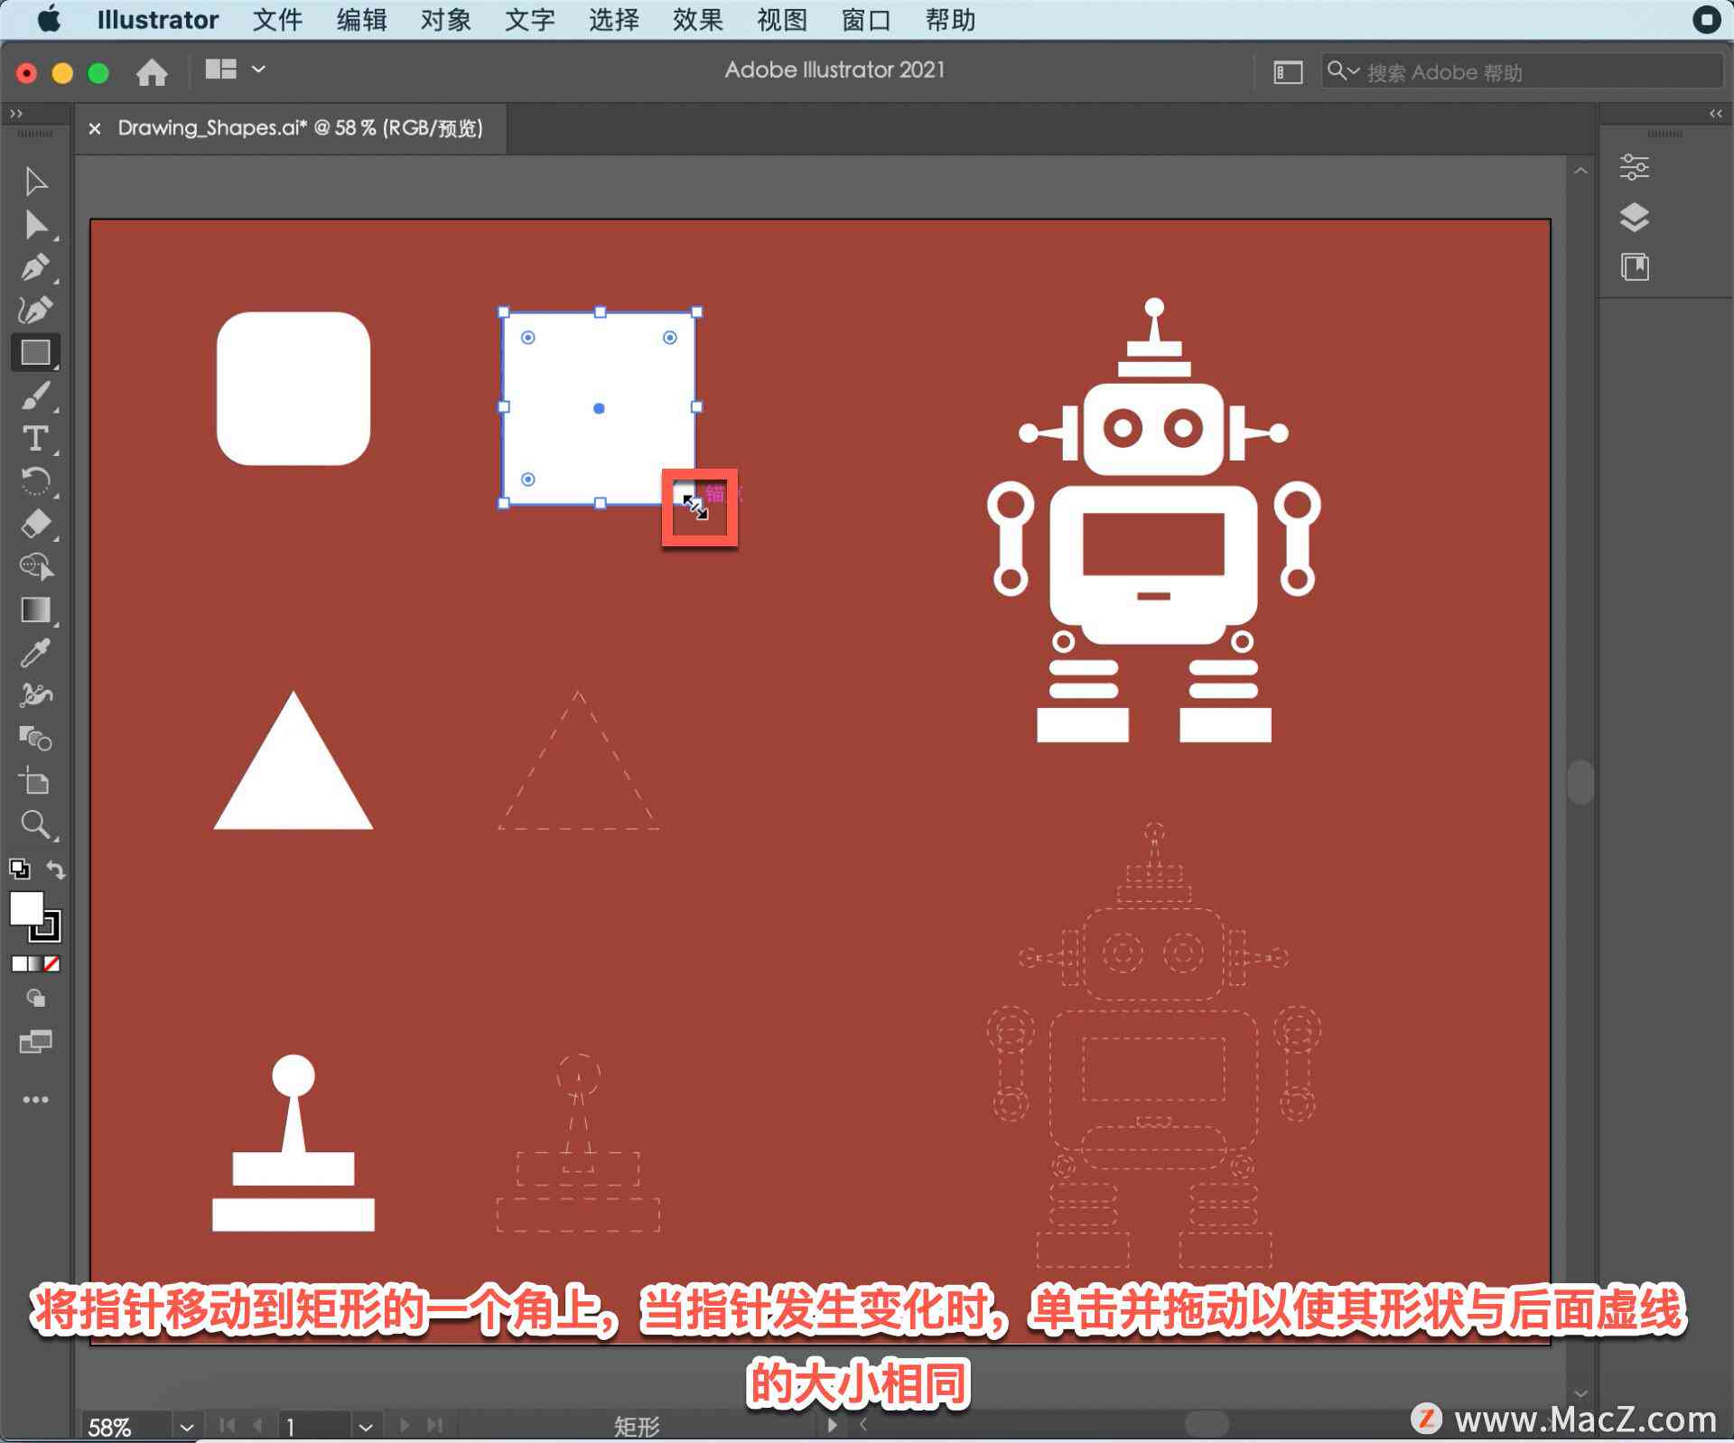Screen dimensions: 1734x1443
Task: Click the document arrangement icon
Action: (220, 70)
